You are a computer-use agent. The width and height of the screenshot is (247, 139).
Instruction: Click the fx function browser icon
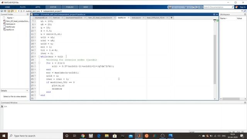point(2,107)
